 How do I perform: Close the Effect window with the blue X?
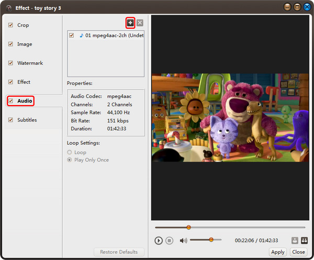tap(307, 7)
